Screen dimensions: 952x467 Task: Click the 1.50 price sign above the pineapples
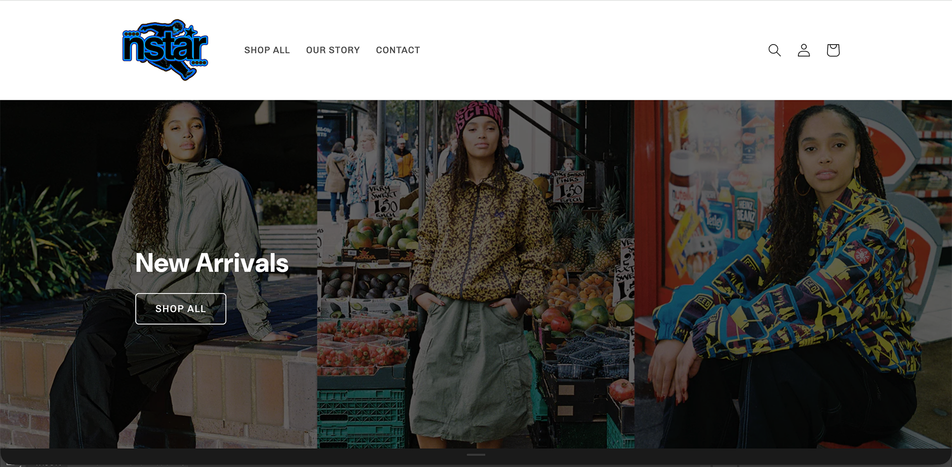coord(569,187)
